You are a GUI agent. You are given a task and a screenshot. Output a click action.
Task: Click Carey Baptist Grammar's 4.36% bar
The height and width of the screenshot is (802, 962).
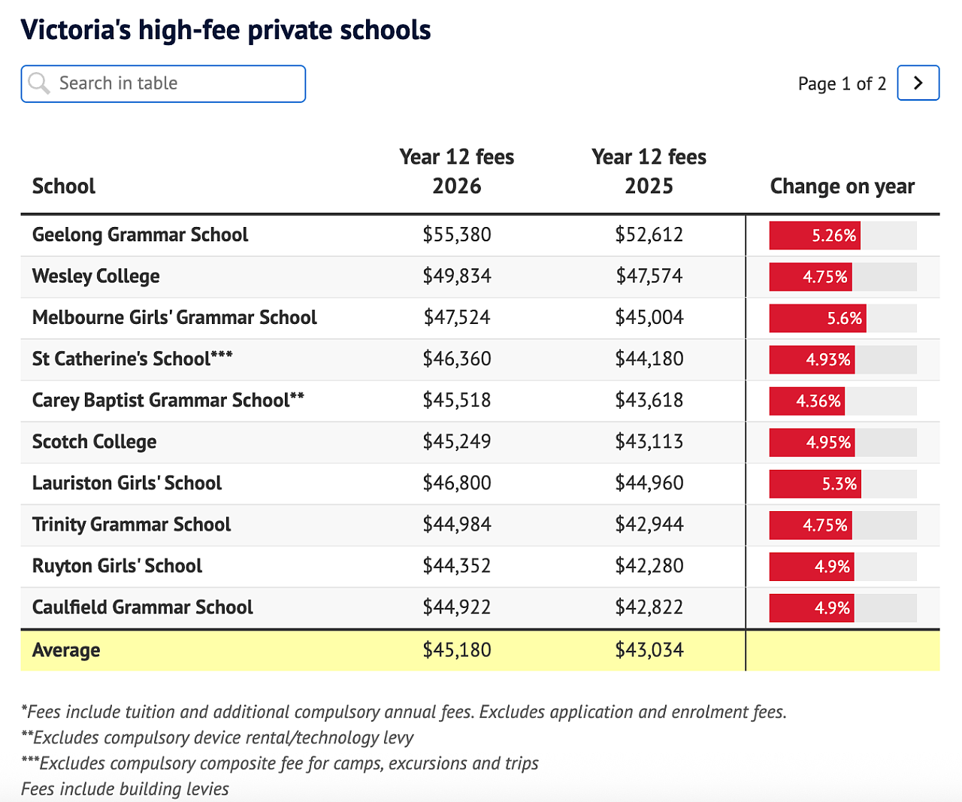tap(807, 401)
